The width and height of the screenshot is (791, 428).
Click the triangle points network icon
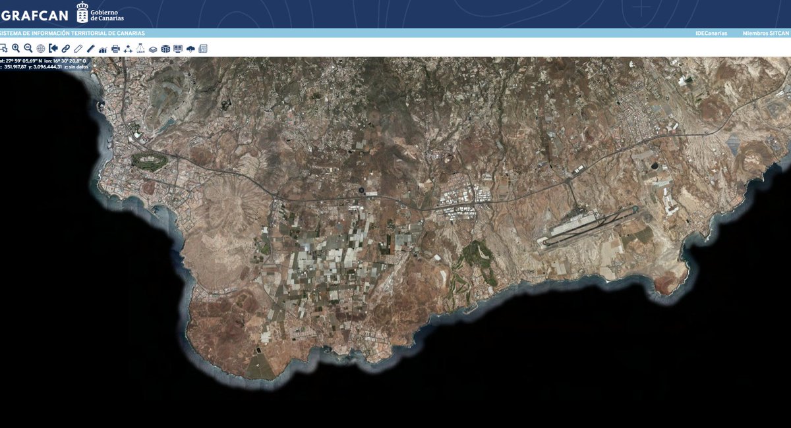[128, 49]
